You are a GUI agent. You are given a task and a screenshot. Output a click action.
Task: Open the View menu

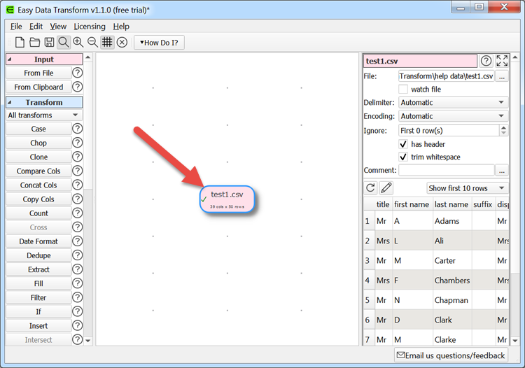point(58,27)
